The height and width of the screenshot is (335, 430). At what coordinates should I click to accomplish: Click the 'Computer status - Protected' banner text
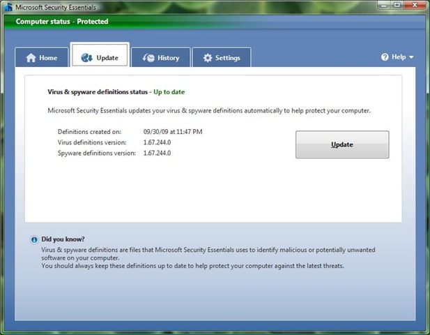point(62,22)
